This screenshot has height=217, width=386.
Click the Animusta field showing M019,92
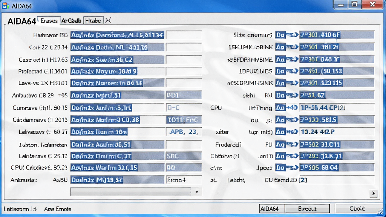pos(117,180)
